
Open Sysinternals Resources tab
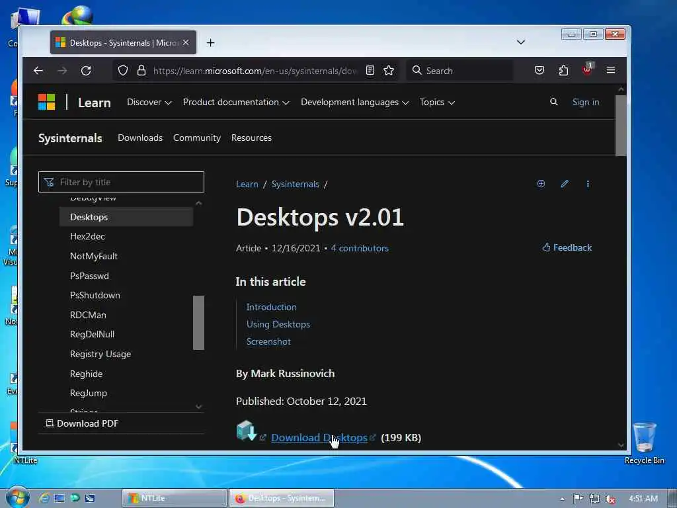(x=251, y=138)
